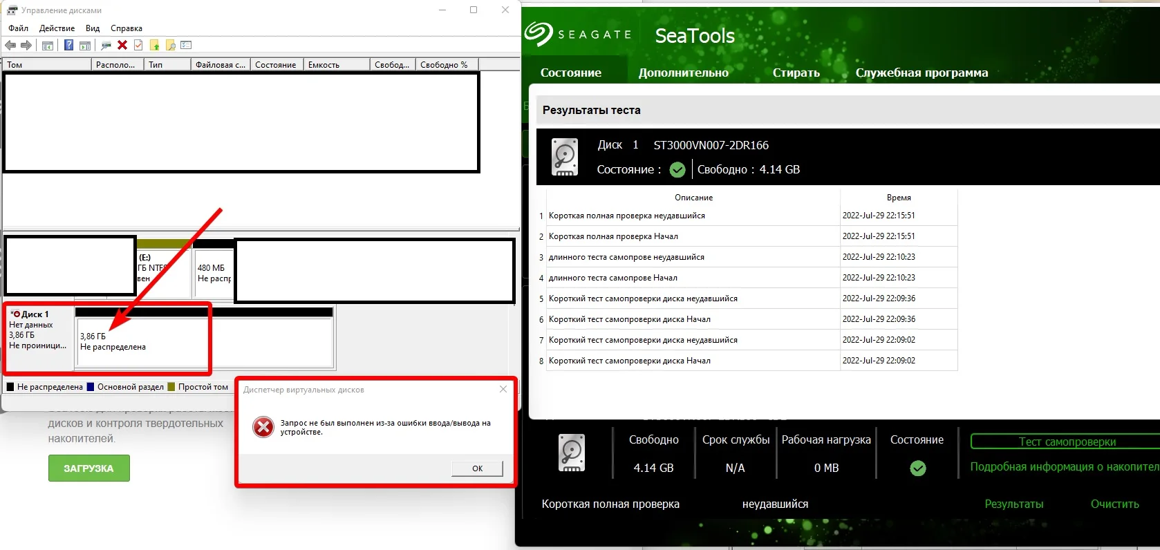Viewport: 1160px width, 550px height.
Task: Click the blue Основной раздел legend swatch
Action: pyautogui.click(x=91, y=387)
